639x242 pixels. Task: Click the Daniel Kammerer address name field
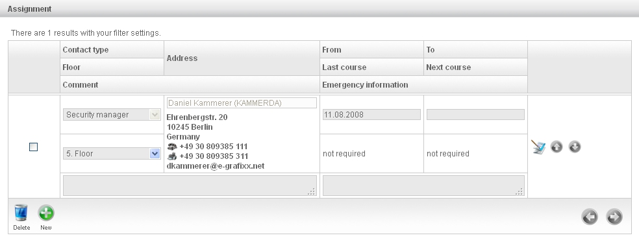click(x=242, y=103)
